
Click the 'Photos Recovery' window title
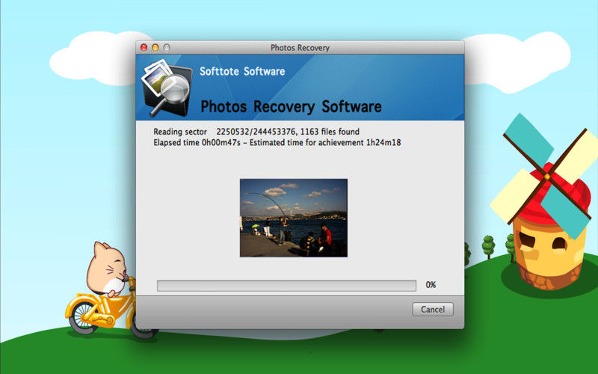300,48
